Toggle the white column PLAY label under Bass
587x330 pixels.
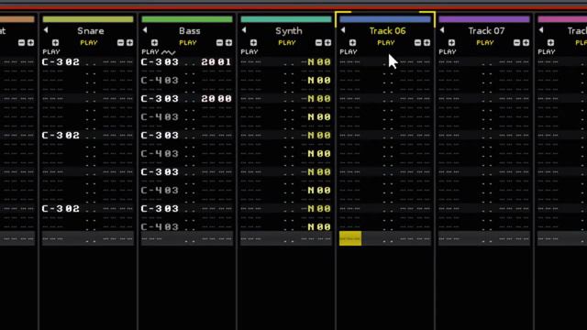click(150, 51)
